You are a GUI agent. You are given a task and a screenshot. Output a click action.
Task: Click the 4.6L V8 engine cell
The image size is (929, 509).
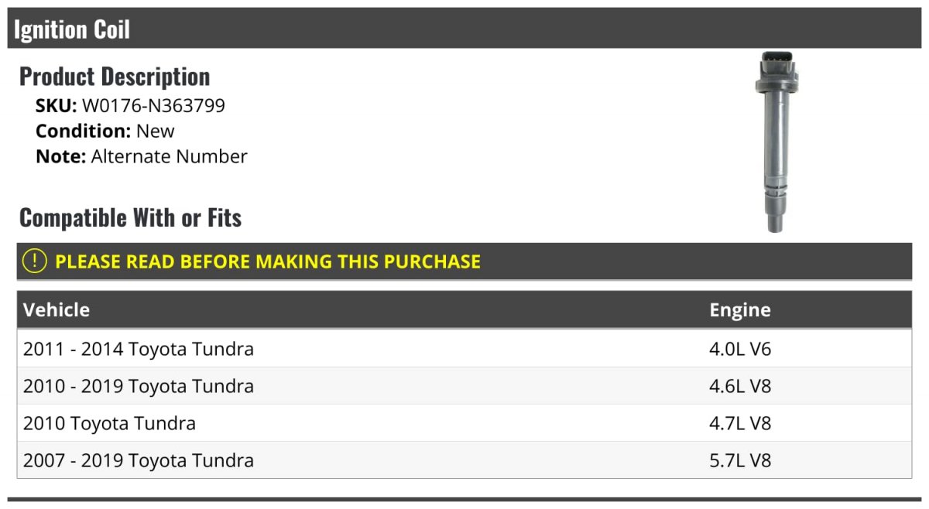[740, 386]
